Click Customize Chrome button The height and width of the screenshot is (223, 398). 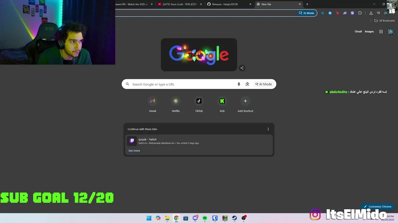point(377,207)
